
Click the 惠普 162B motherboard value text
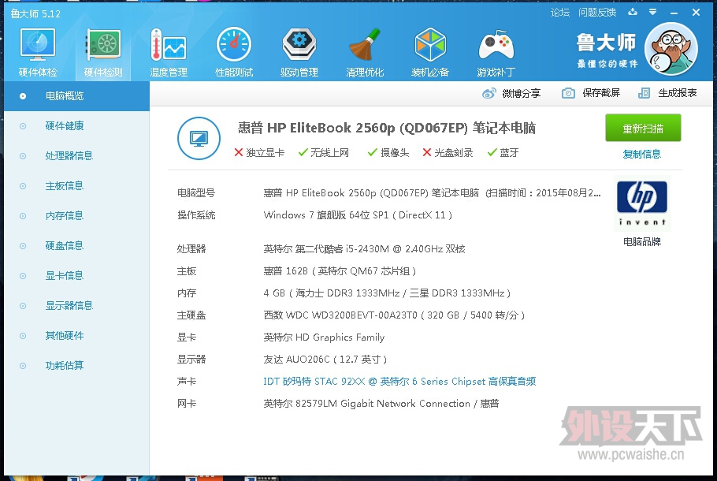[x=340, y=271]
